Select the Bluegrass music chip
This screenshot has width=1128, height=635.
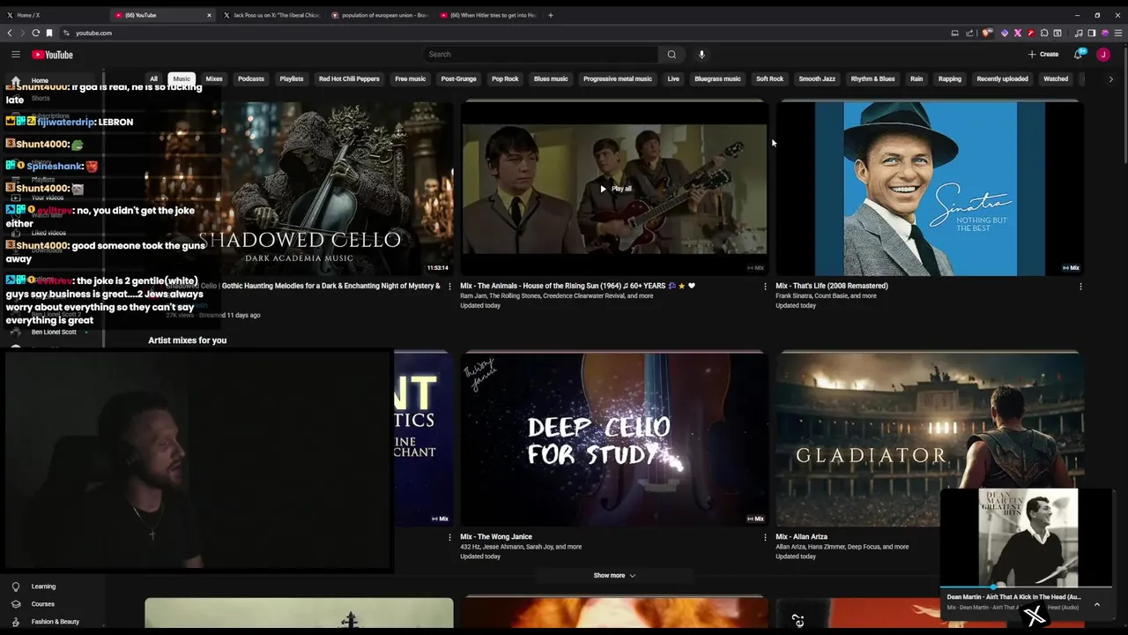pos(717,78)
